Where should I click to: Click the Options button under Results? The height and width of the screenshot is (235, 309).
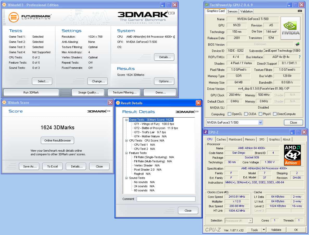click(165, 81)
